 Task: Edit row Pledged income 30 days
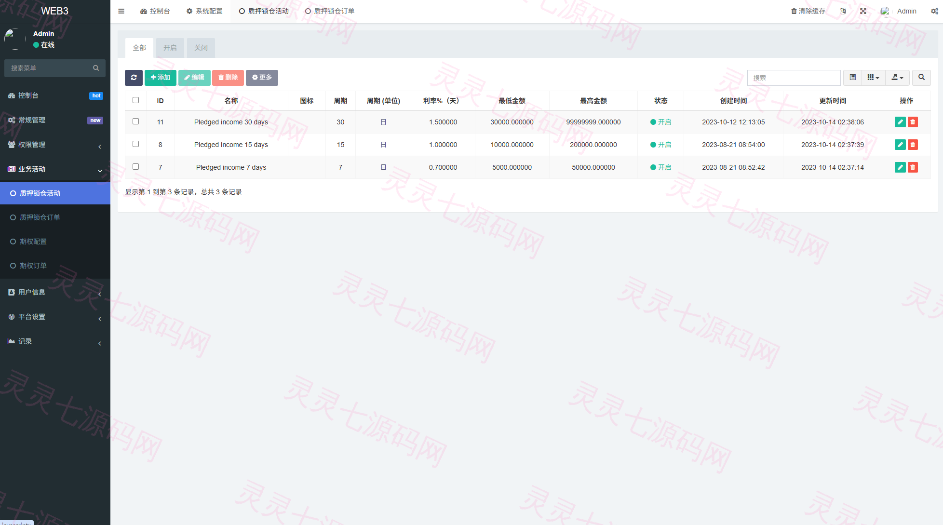pyautogui.click(x=900, y=122)
